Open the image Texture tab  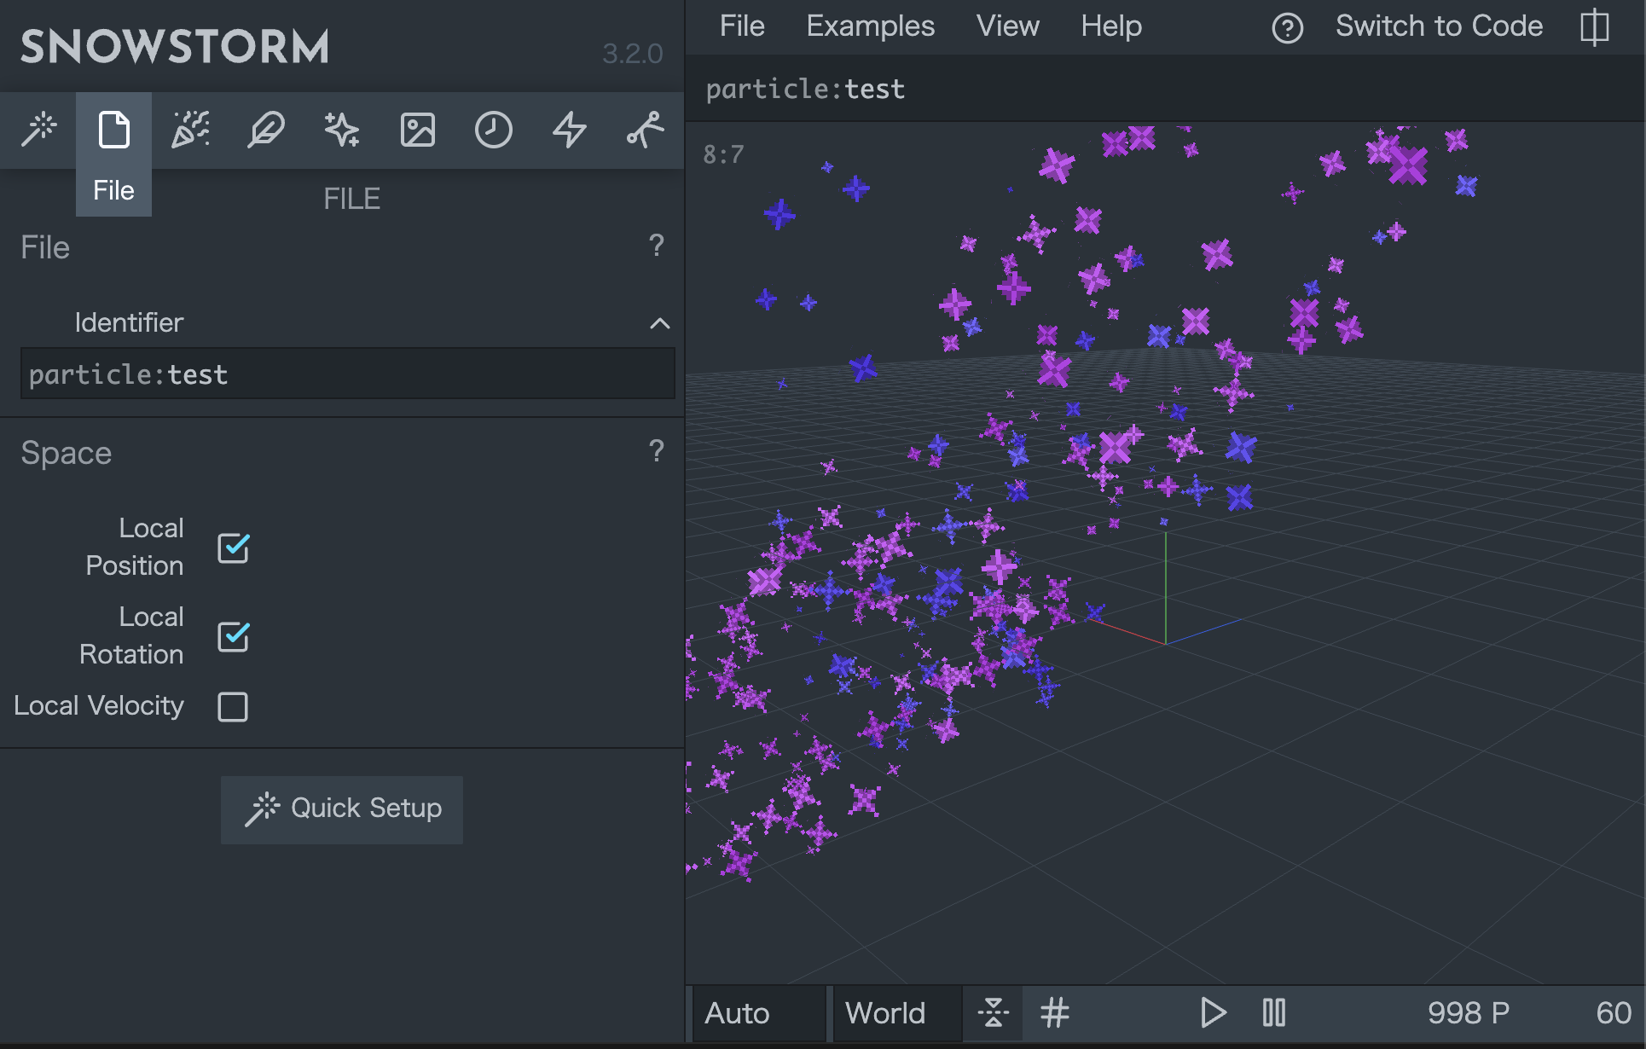(x=418, y=130)
